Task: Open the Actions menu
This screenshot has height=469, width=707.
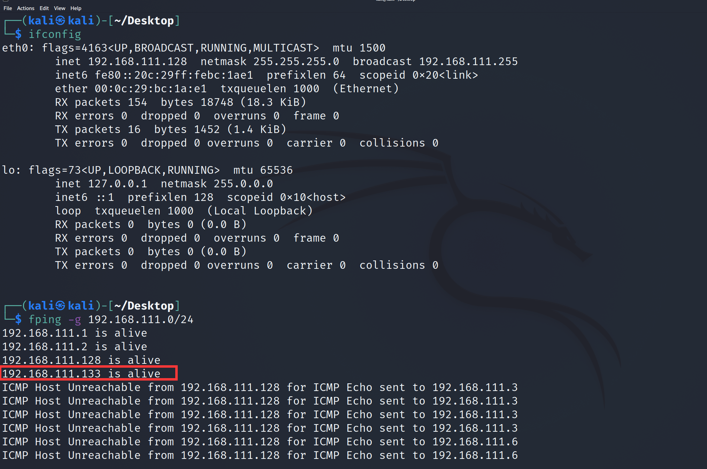Action: coord(26,8)
